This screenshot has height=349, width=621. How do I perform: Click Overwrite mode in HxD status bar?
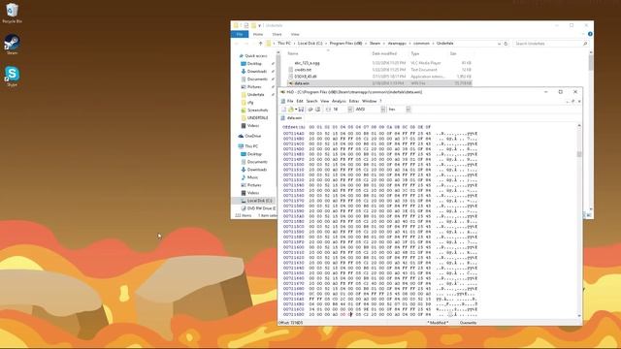pos(468,323)
